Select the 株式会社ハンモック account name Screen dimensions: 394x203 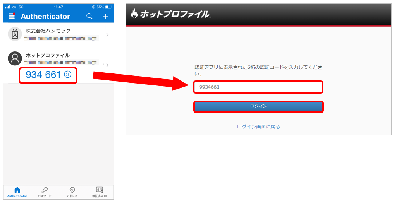48,31
